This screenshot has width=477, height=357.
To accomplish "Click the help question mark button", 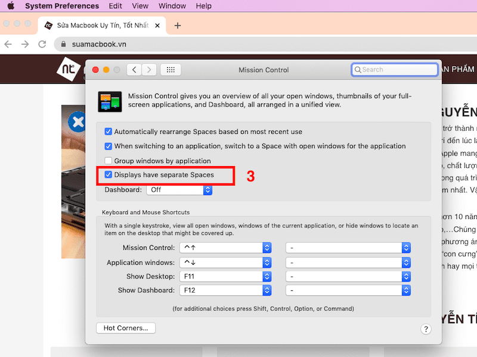I will (426, 329).
